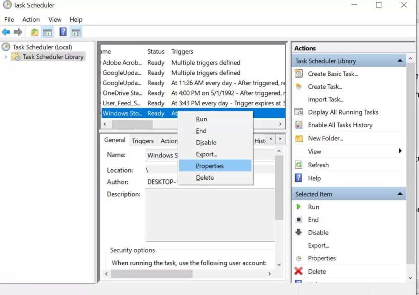Click the tab strip scroll-right arrow
Screen dimensions: 419x295
click(280, 139)
